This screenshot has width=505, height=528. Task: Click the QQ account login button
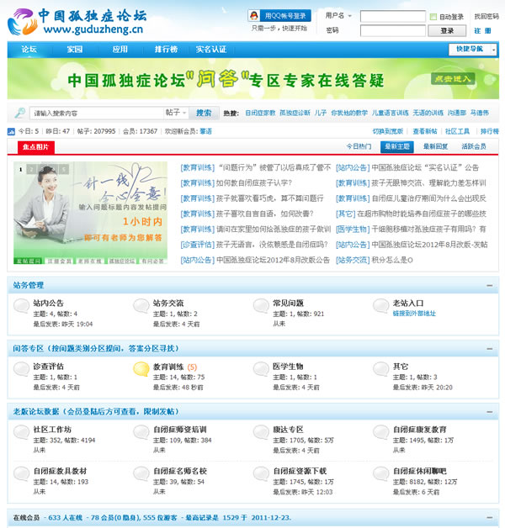pyautogui.click(x=279, y=16)
